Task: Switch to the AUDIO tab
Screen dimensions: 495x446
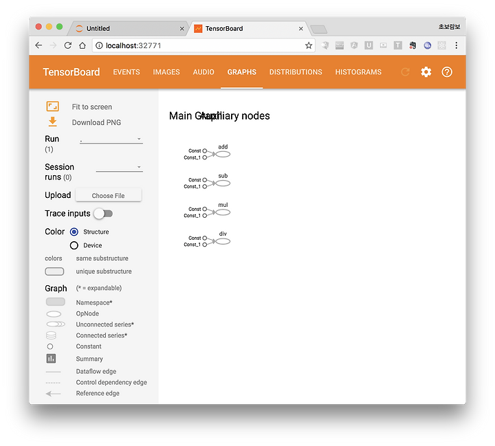Action: coord(203,72)
